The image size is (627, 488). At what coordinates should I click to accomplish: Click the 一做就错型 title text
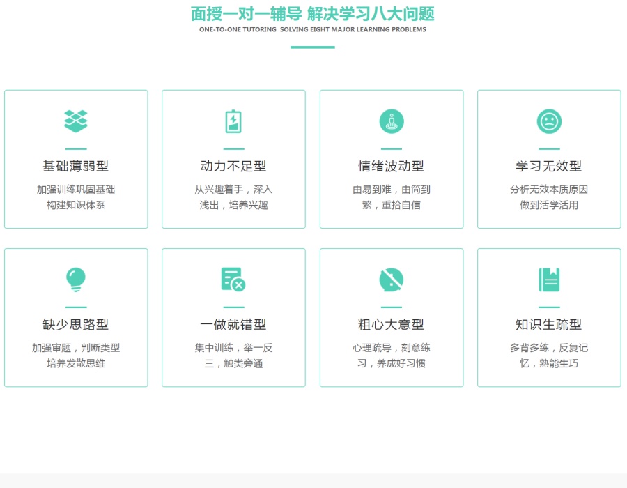click(x=233, y=324)
